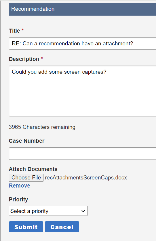Viewport: 156px width, 243px height.
Task: Click the Title input field
Action: coord(83,44)
